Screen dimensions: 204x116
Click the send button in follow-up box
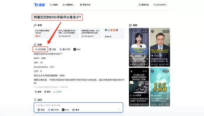click(119, 110)
